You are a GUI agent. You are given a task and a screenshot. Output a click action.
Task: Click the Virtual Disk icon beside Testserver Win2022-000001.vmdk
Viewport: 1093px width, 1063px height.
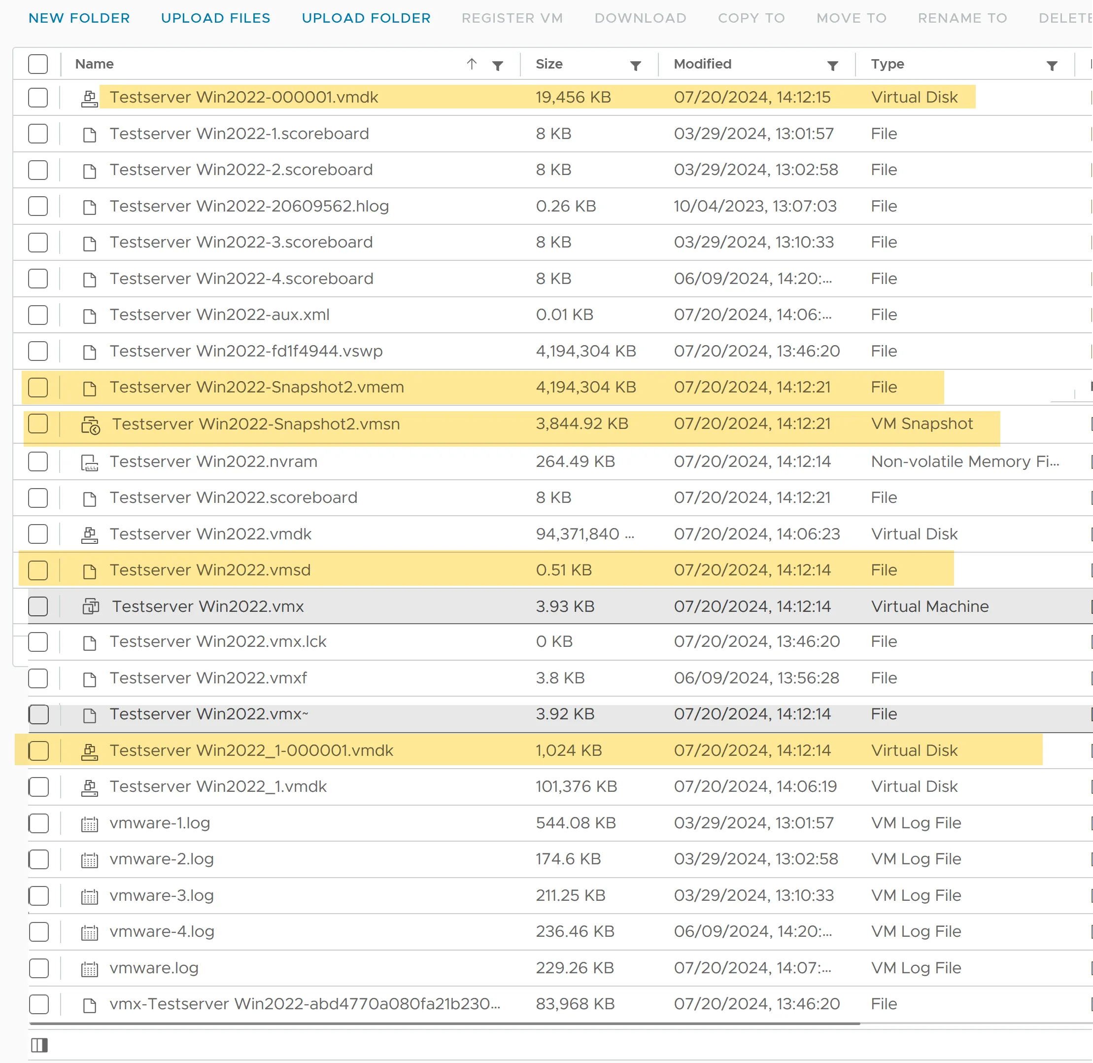coord(89,97)
